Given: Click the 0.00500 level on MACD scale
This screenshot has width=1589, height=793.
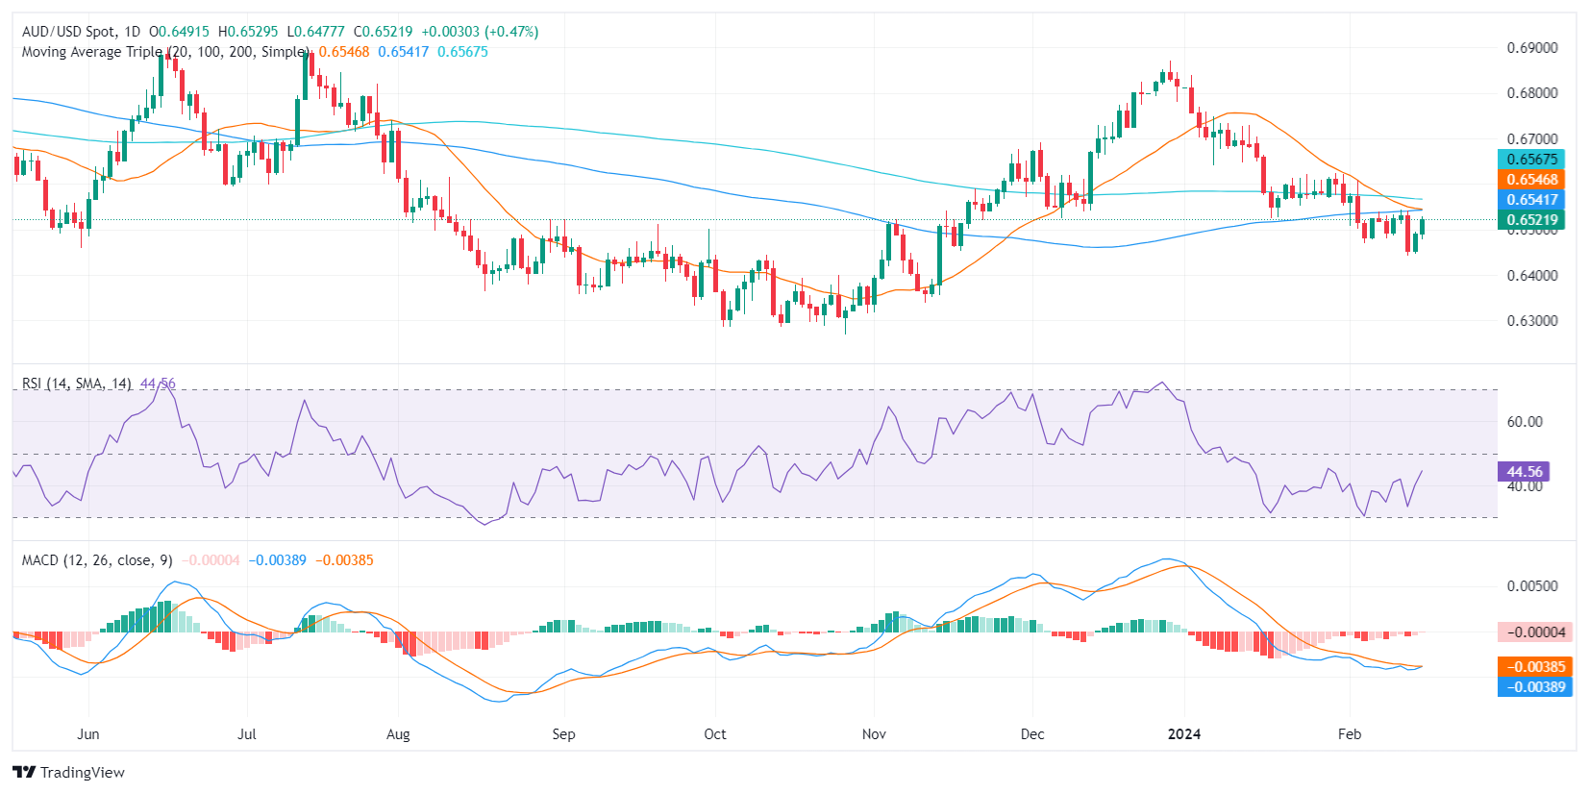Looking at the screenshot, I should pos(1531,586).
